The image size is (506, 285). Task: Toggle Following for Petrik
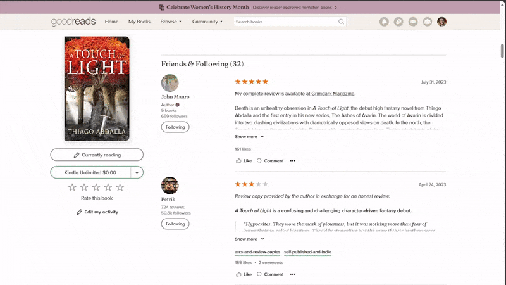(x=175, y=224)
